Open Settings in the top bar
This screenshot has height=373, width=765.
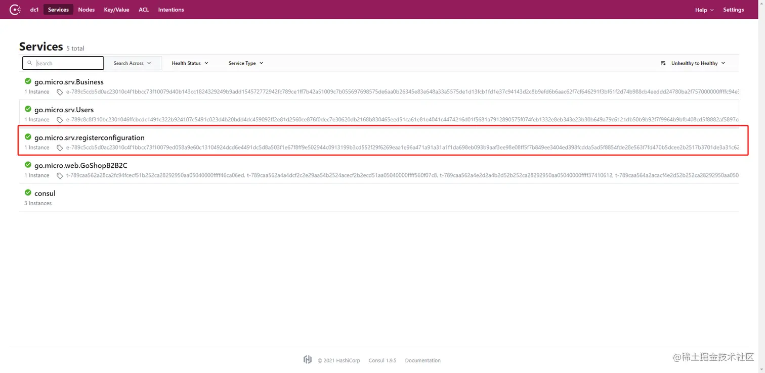733,10
